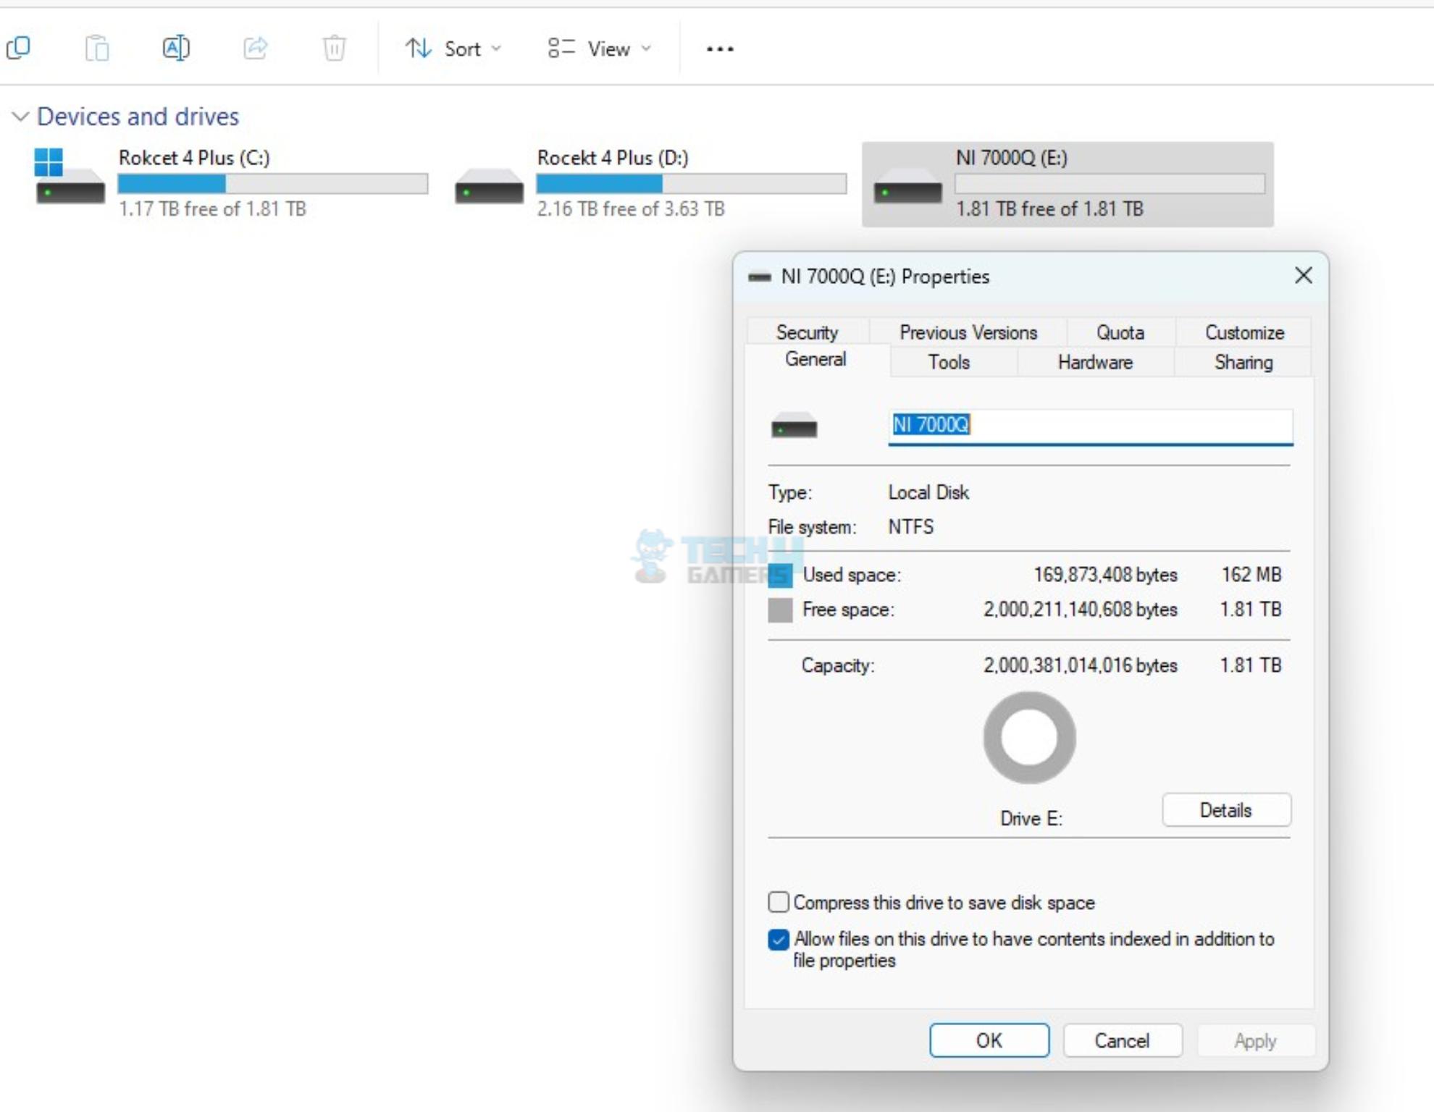Screen dimensions: 1434x1112
Task: Click the C: drive usage bar
Action: click(272, 185)
